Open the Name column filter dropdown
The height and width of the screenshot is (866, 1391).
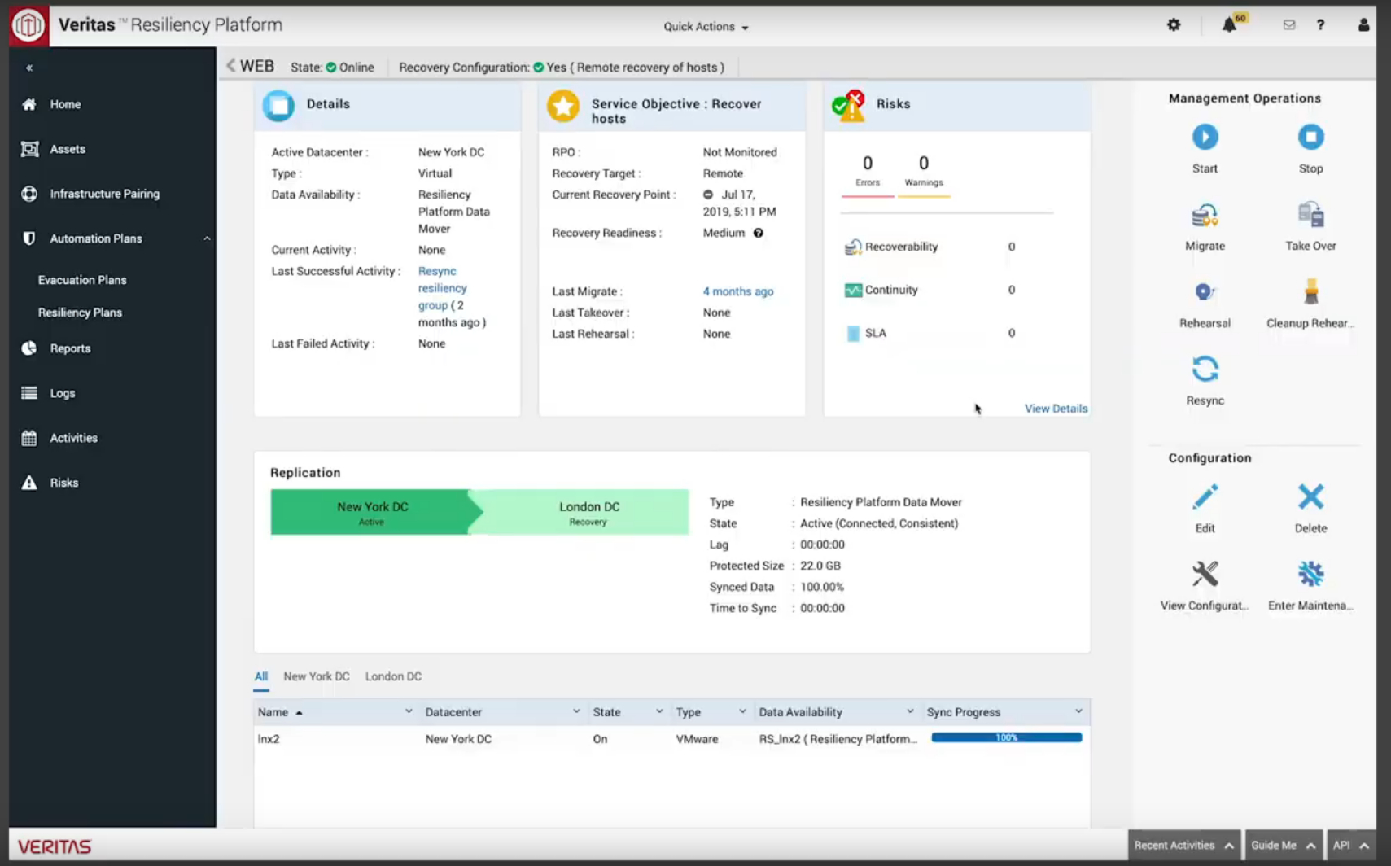tap(409, 711)
